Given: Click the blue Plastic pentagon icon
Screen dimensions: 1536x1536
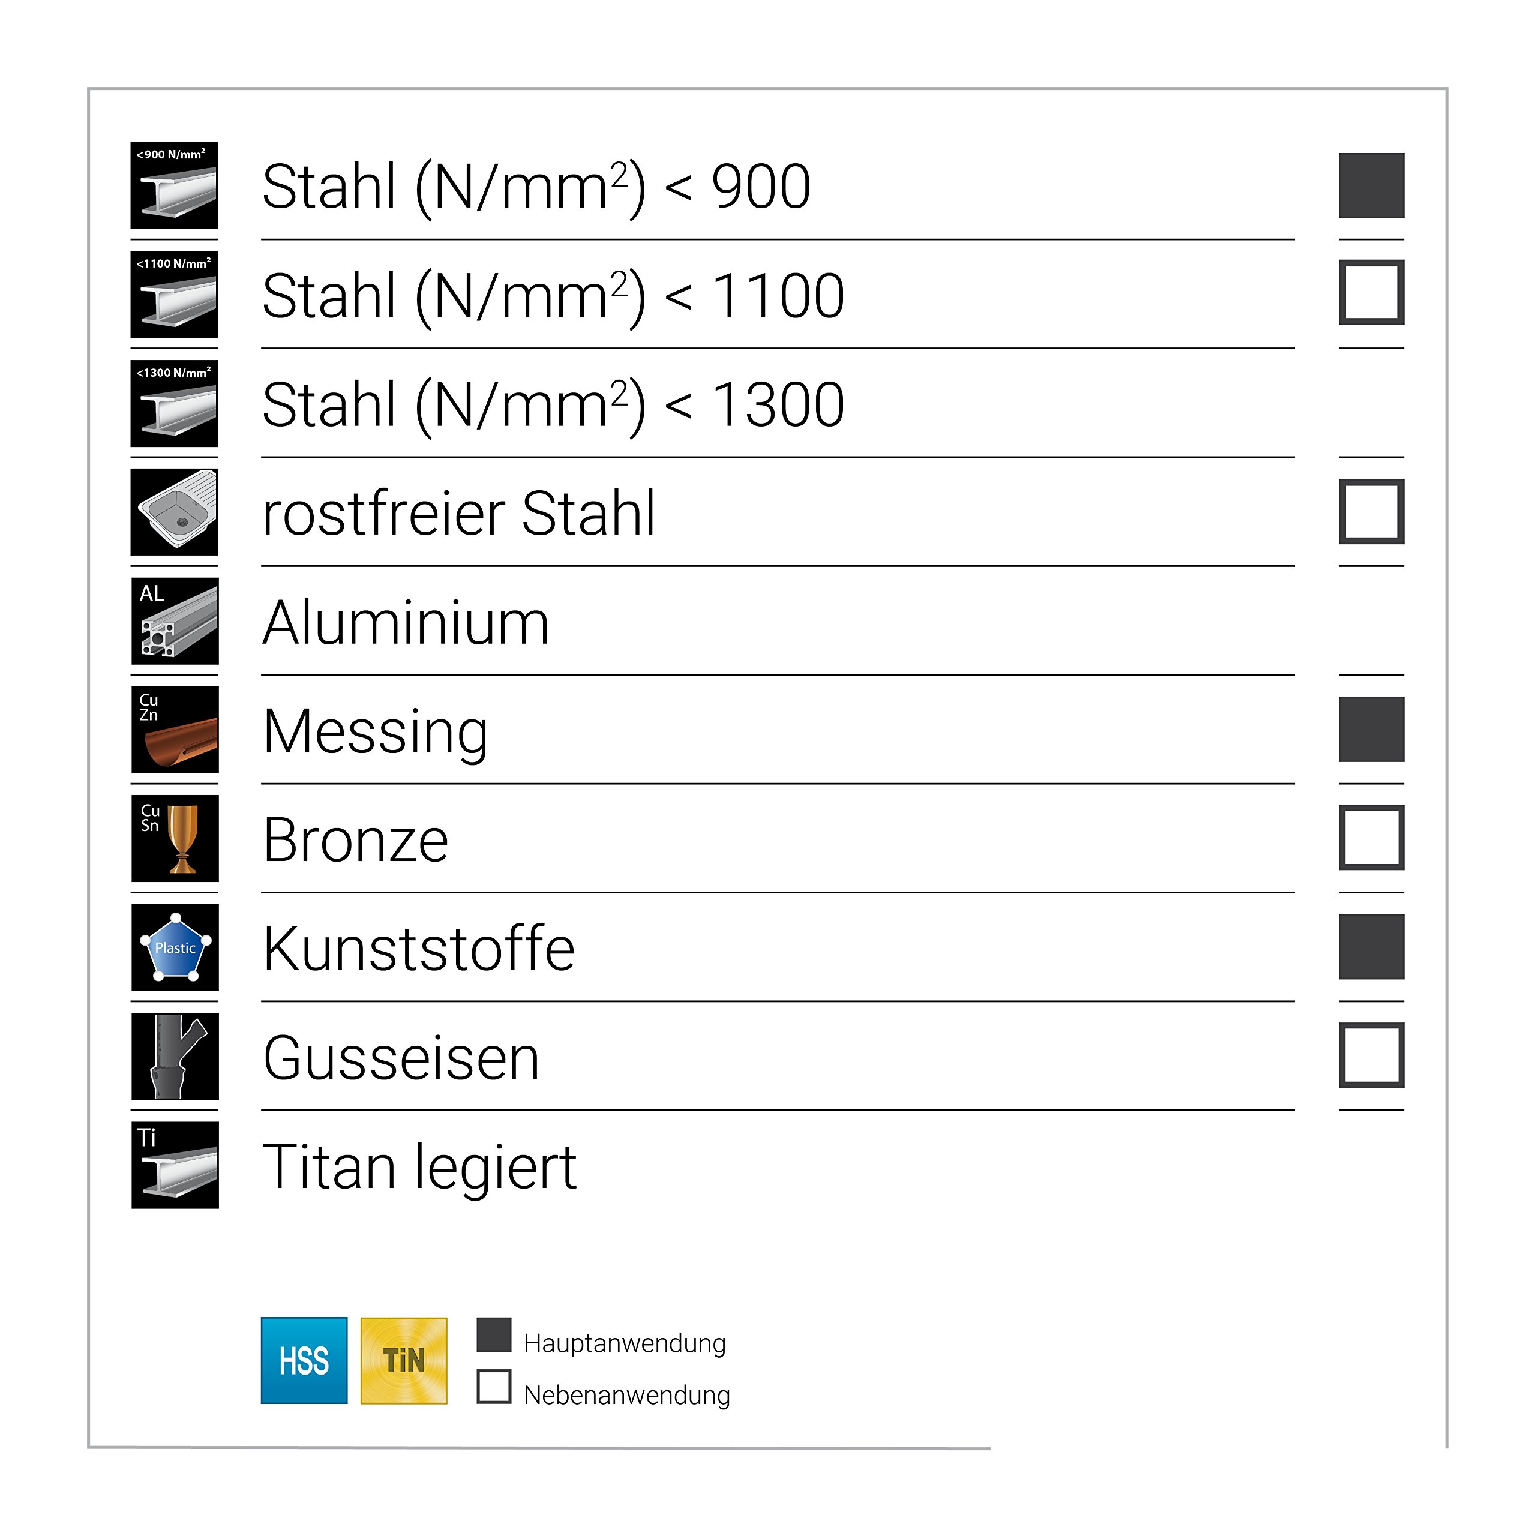Looking at the screenshot, I should point(175,947).
